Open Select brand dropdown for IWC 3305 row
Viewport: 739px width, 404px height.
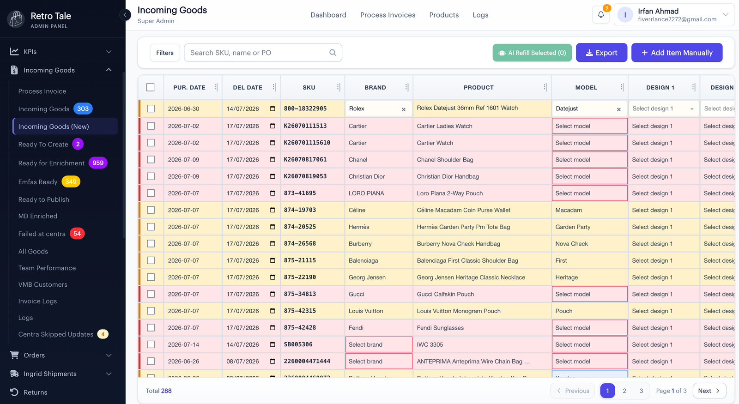(x=379, y=344)
